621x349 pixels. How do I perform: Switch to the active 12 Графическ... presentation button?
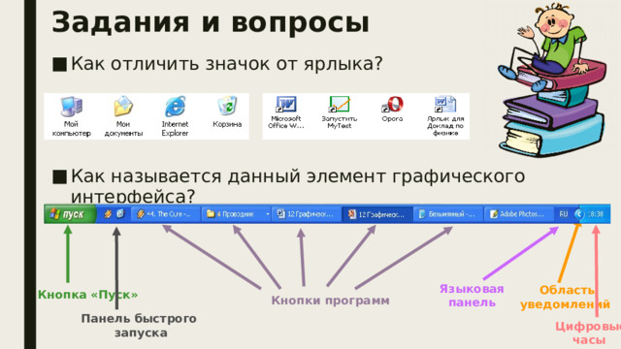pos(377,214)
